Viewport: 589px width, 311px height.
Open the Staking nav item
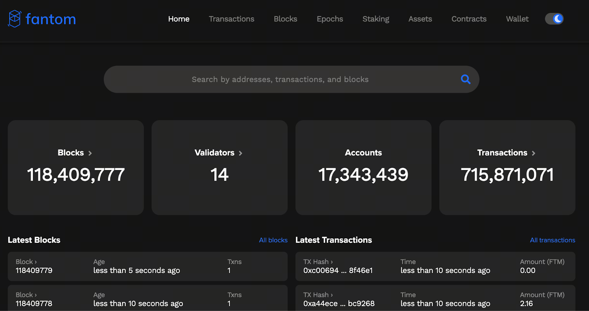point(376,19)
